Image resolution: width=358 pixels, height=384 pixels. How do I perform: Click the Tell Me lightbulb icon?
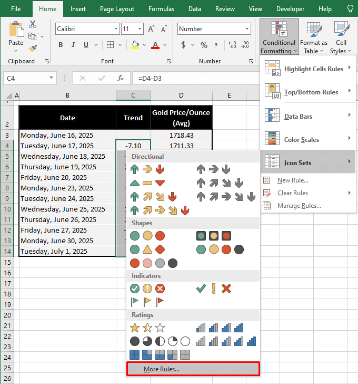(x=350, y=9)
